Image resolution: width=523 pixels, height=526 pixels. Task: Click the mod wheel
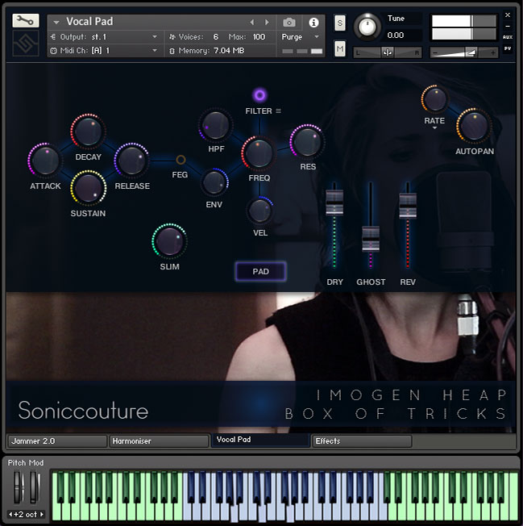[x=35, y=487]
